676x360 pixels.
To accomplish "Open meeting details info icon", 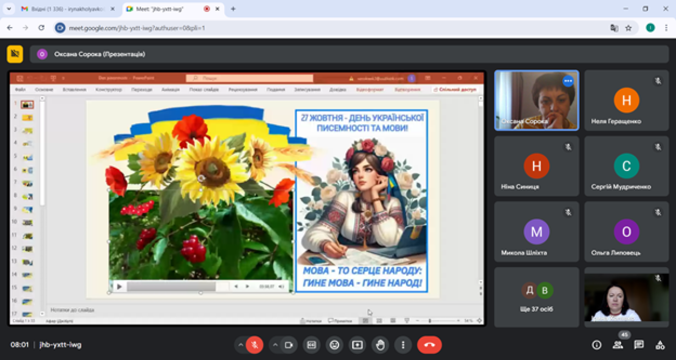I will pyautogui.click(x=597, y=345).
